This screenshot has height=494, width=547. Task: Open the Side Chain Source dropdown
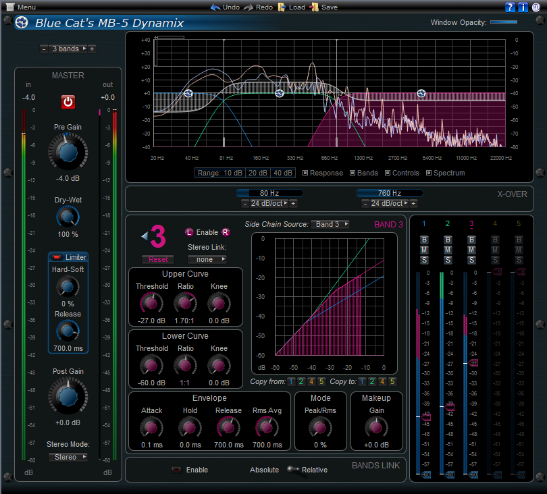coord(330,224)
